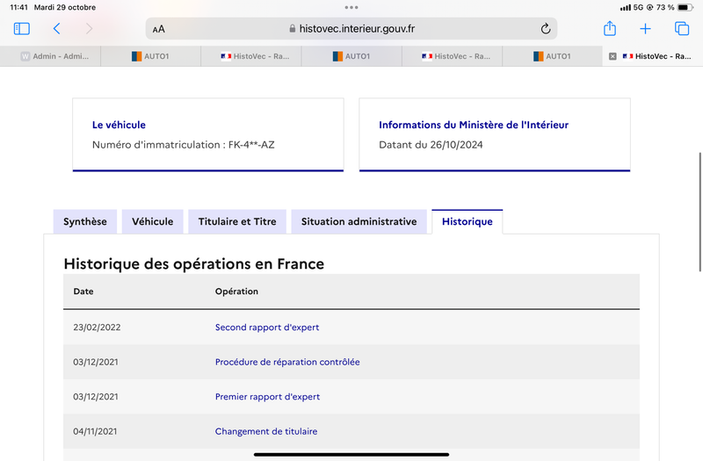Open a new tab with plus icon

point(645,29)
